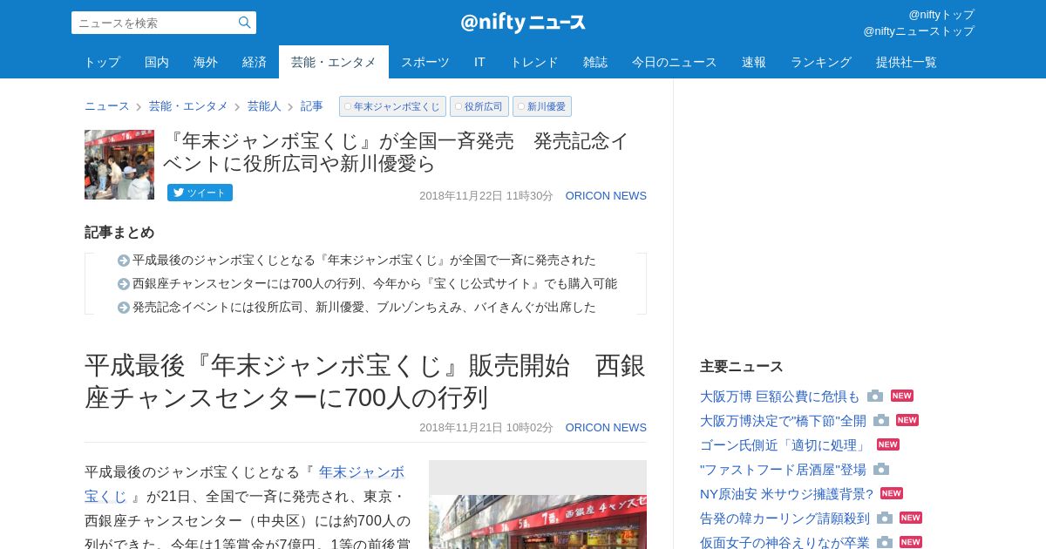Image resolution: width=1046 pixels, height=549 pixels.
Task: Click summary line about 発売記念イベント
Action: coord(364,307)
